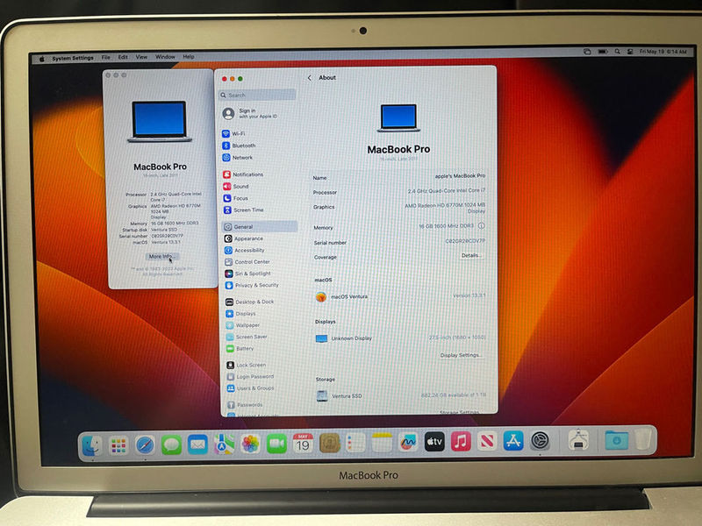This screenshot has height=526, width=702.
Task: Select Wallpaper in sidebar
Action: 243,325
